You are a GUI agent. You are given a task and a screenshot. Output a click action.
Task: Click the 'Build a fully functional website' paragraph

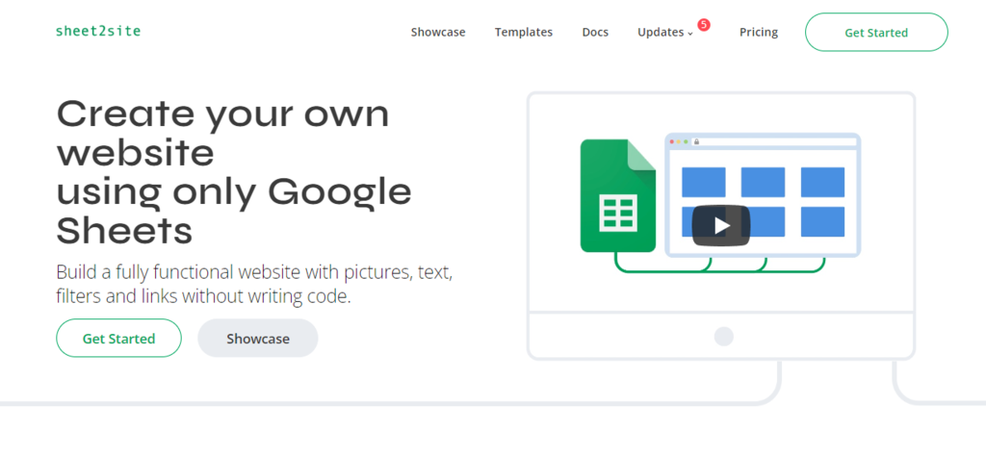pos(254,284)
